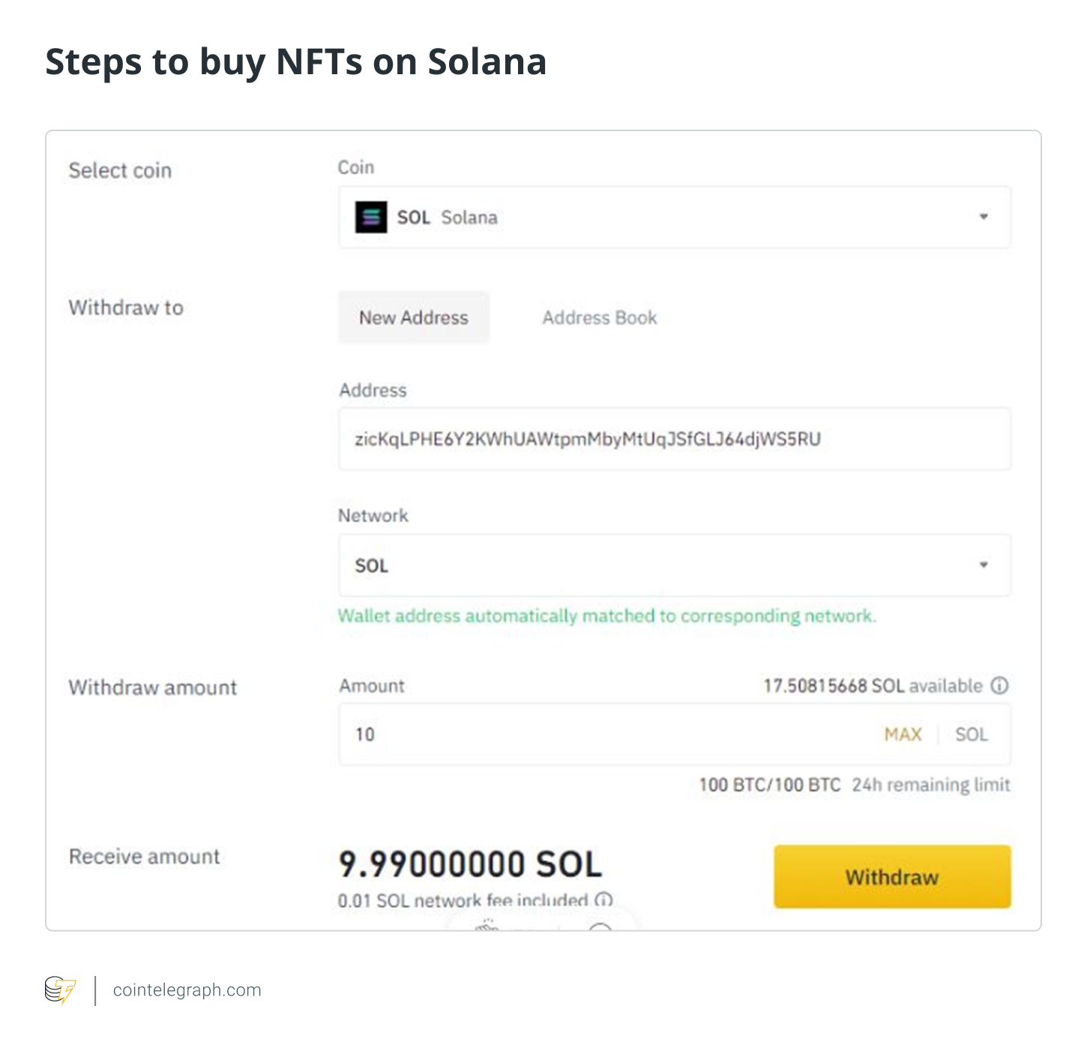Click info icon next to network fee text
This screenshot has height=1051, width=1087.
tap(603, 900)
